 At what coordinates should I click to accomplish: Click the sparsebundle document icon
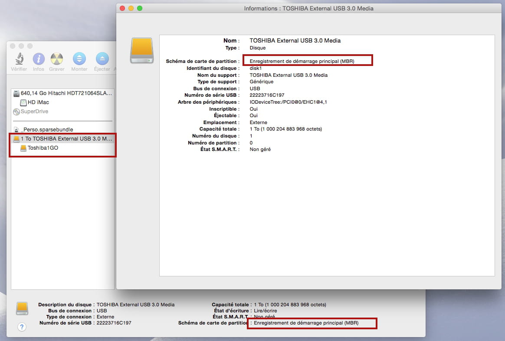[16, 130]
